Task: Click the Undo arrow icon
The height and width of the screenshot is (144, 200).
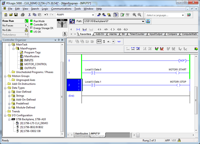Action: [x=46, y=15]
